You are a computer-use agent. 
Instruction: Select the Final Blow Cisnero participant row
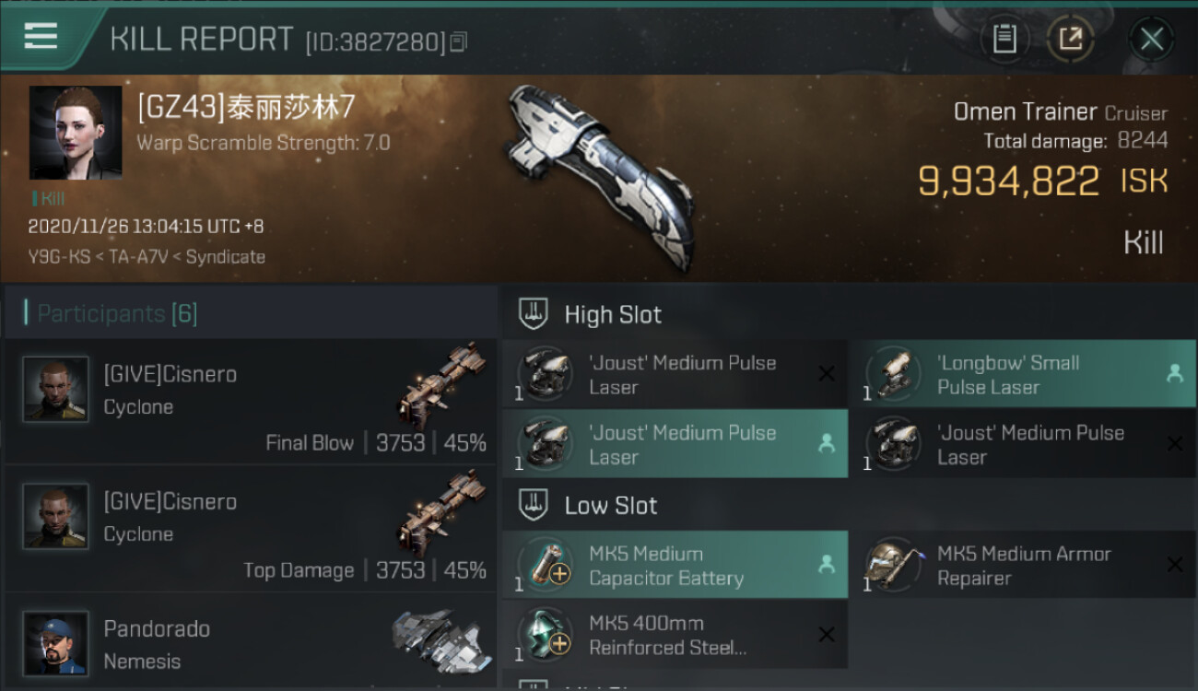[x=250, y=401]
